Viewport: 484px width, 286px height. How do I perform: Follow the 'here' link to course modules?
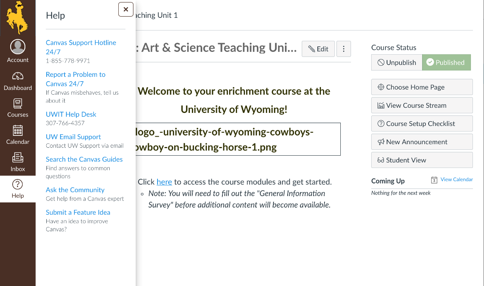164,182
